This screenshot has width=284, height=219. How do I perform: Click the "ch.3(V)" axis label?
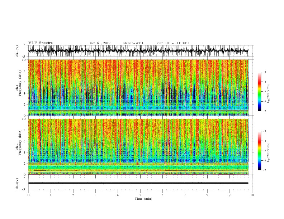(x=17, y=184)
